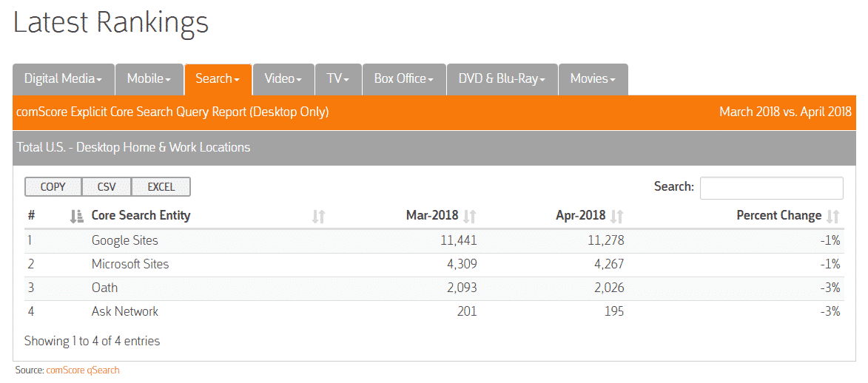Sort Percent Change column arrows
This screenshot has height=383, width=868.
point(832,217)
